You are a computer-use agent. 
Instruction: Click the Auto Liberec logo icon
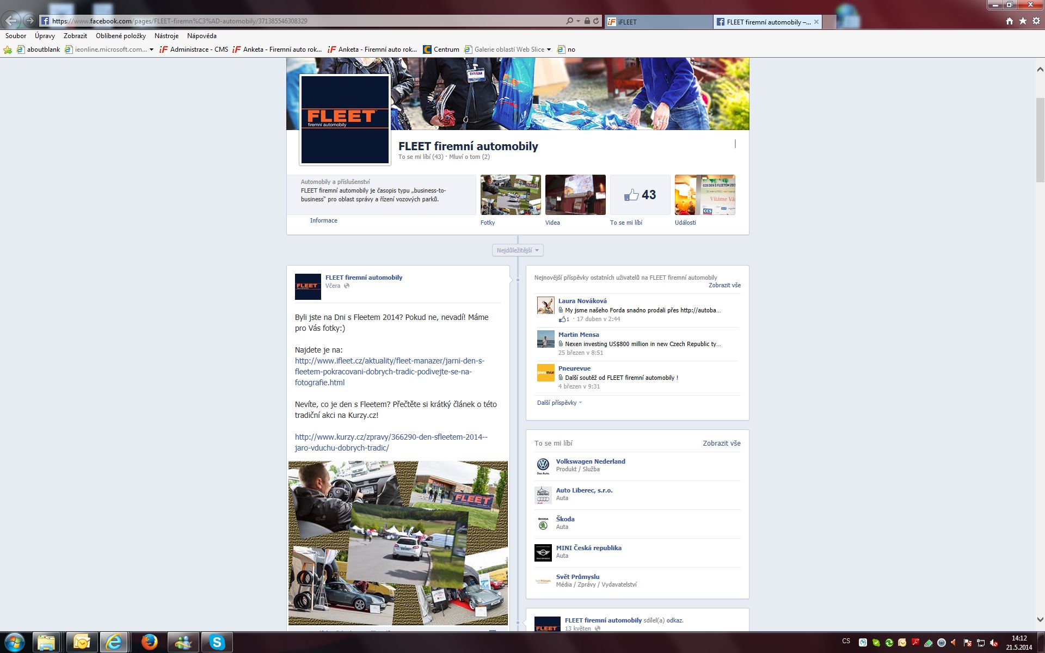pyautogui.click(x=543, y=495)
